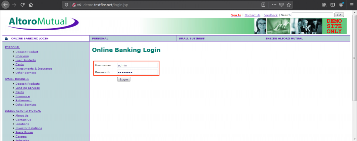The height and width of the screenshot is (141, 357).
Task: Open SMALL BUSINESS heading in sidebar
Action: [x=17, y=79]
